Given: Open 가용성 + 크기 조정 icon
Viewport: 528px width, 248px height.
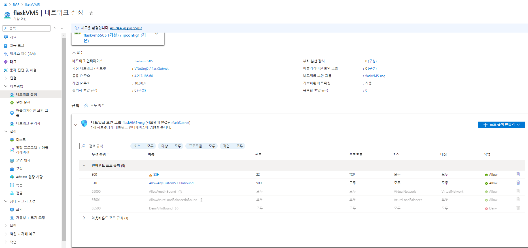Looking at the screenshot, I should 12,218.
